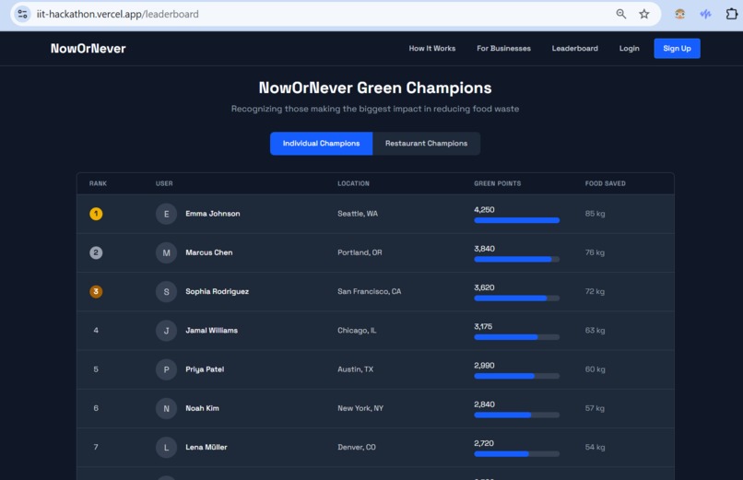Click Emma Johnson's E avatar
743x480 pixels.
(166, 214)
